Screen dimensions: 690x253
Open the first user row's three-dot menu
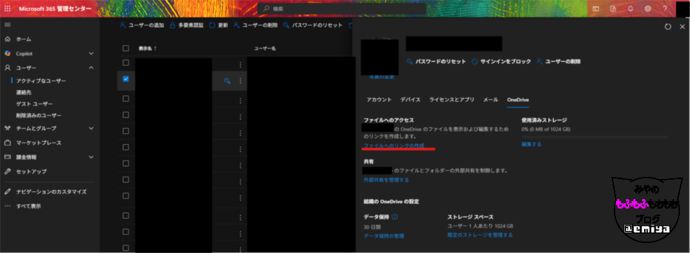coord(241,65)
